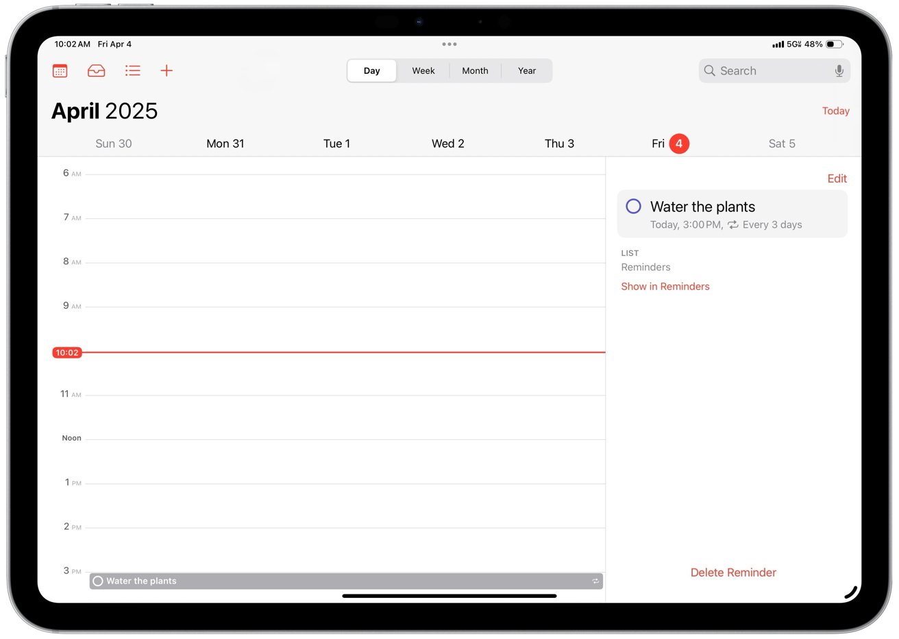
Task: Select Wed 2 in the week strip
Action: pos(448,144)
